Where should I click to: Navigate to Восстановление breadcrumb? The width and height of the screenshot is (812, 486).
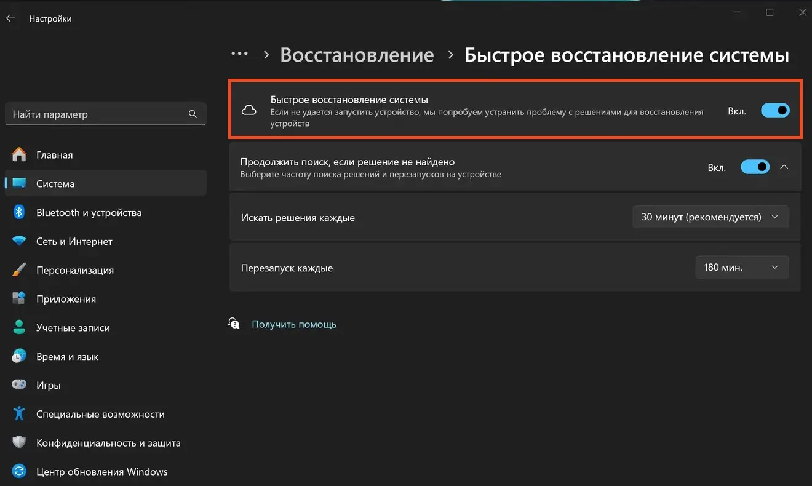(357, 55)
